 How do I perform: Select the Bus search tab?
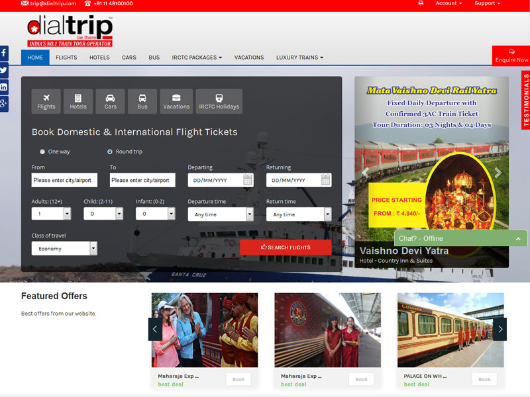tap(142, 101)
